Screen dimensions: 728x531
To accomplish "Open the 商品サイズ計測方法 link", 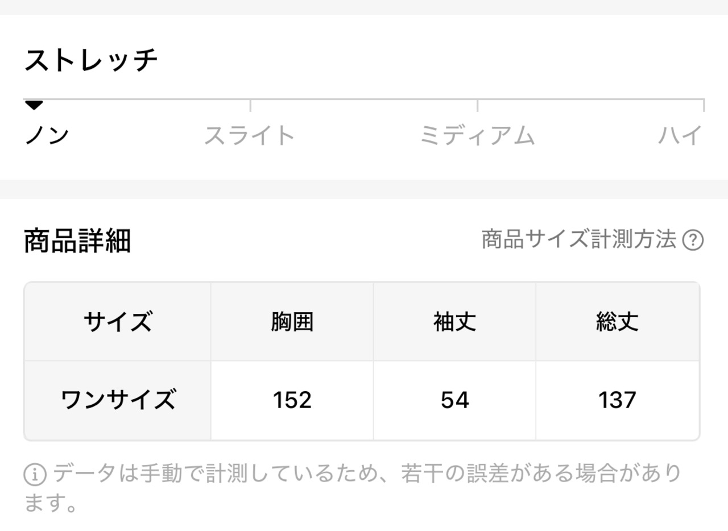I will pos(578,240).
